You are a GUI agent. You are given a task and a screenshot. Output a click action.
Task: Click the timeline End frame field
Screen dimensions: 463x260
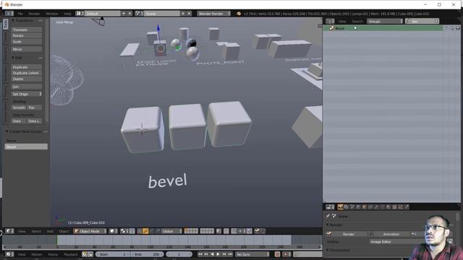point(147,254)
